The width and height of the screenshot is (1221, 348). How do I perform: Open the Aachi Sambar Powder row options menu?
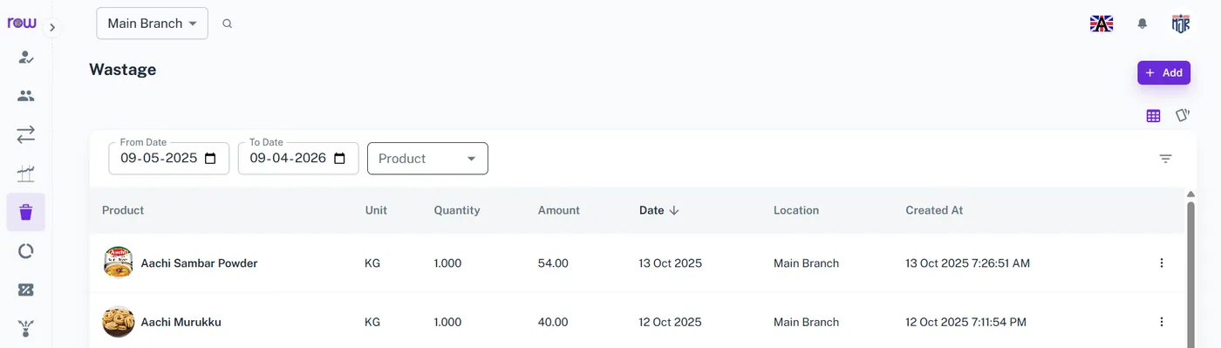[1161, 263]
